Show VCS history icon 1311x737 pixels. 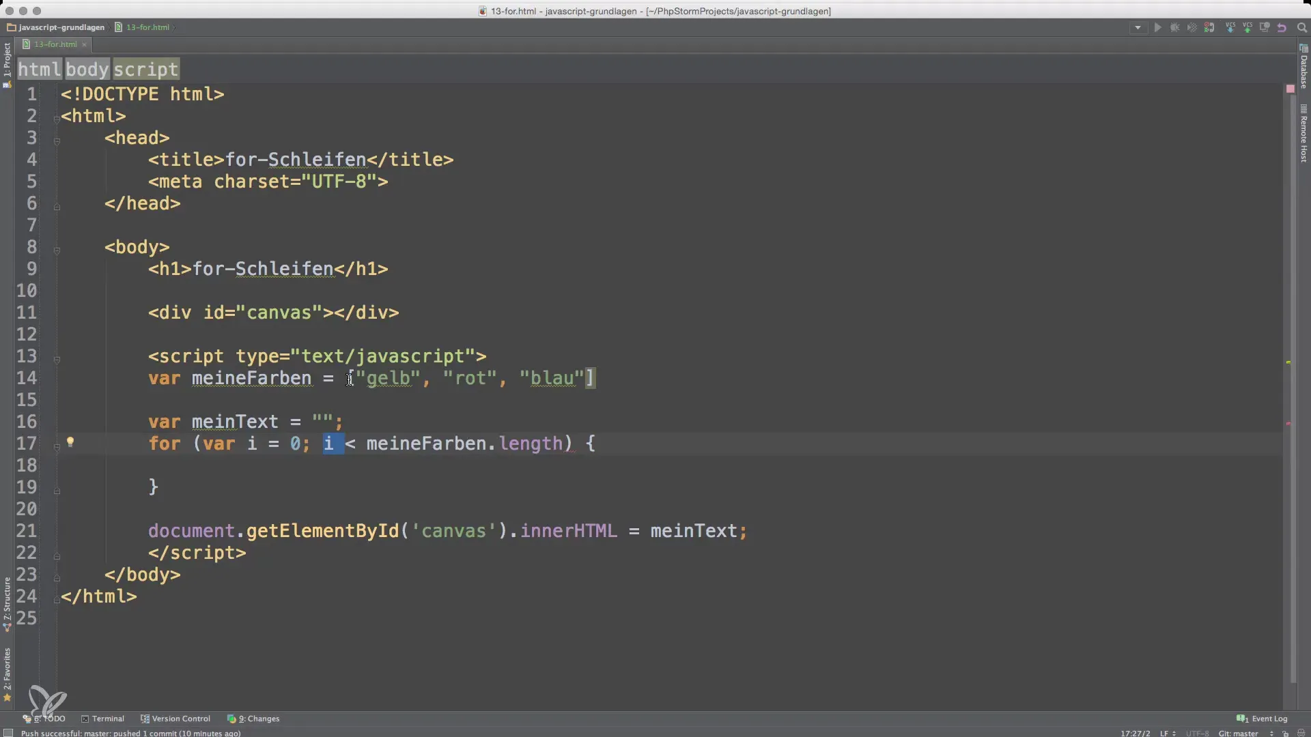click(1265, 28)
